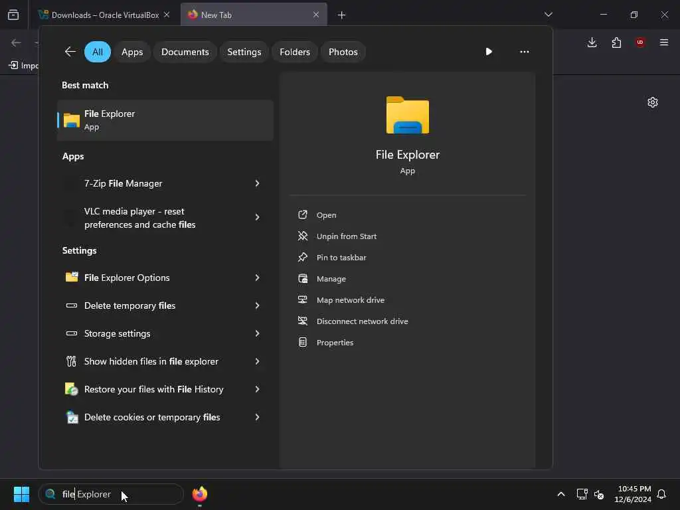This screenshot has width=680, height=510.
Task: Filter search results by Folders
Action: pos(295,52)
